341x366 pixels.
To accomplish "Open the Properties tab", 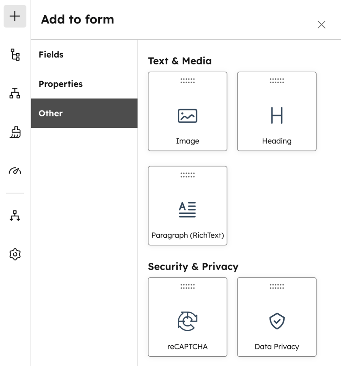I will (60, 84).
